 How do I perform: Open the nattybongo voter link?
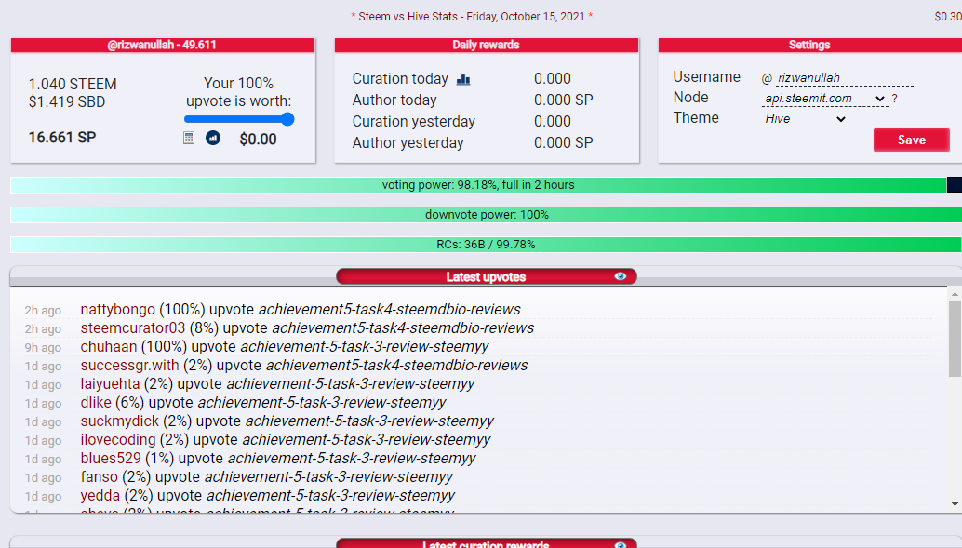click(x=118, y=309)
